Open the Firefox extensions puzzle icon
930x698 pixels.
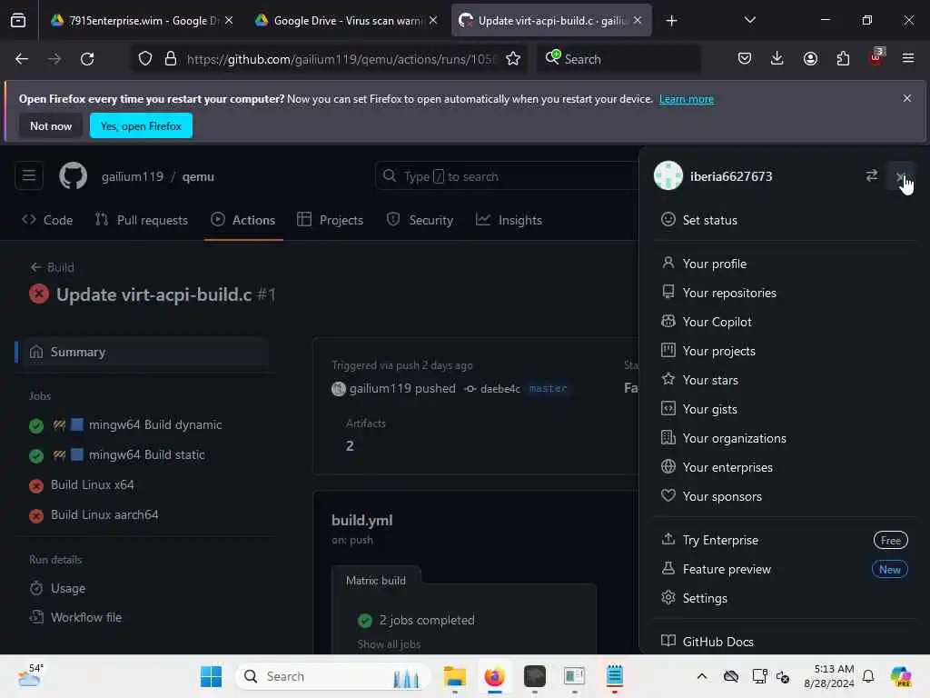point(843,59)
